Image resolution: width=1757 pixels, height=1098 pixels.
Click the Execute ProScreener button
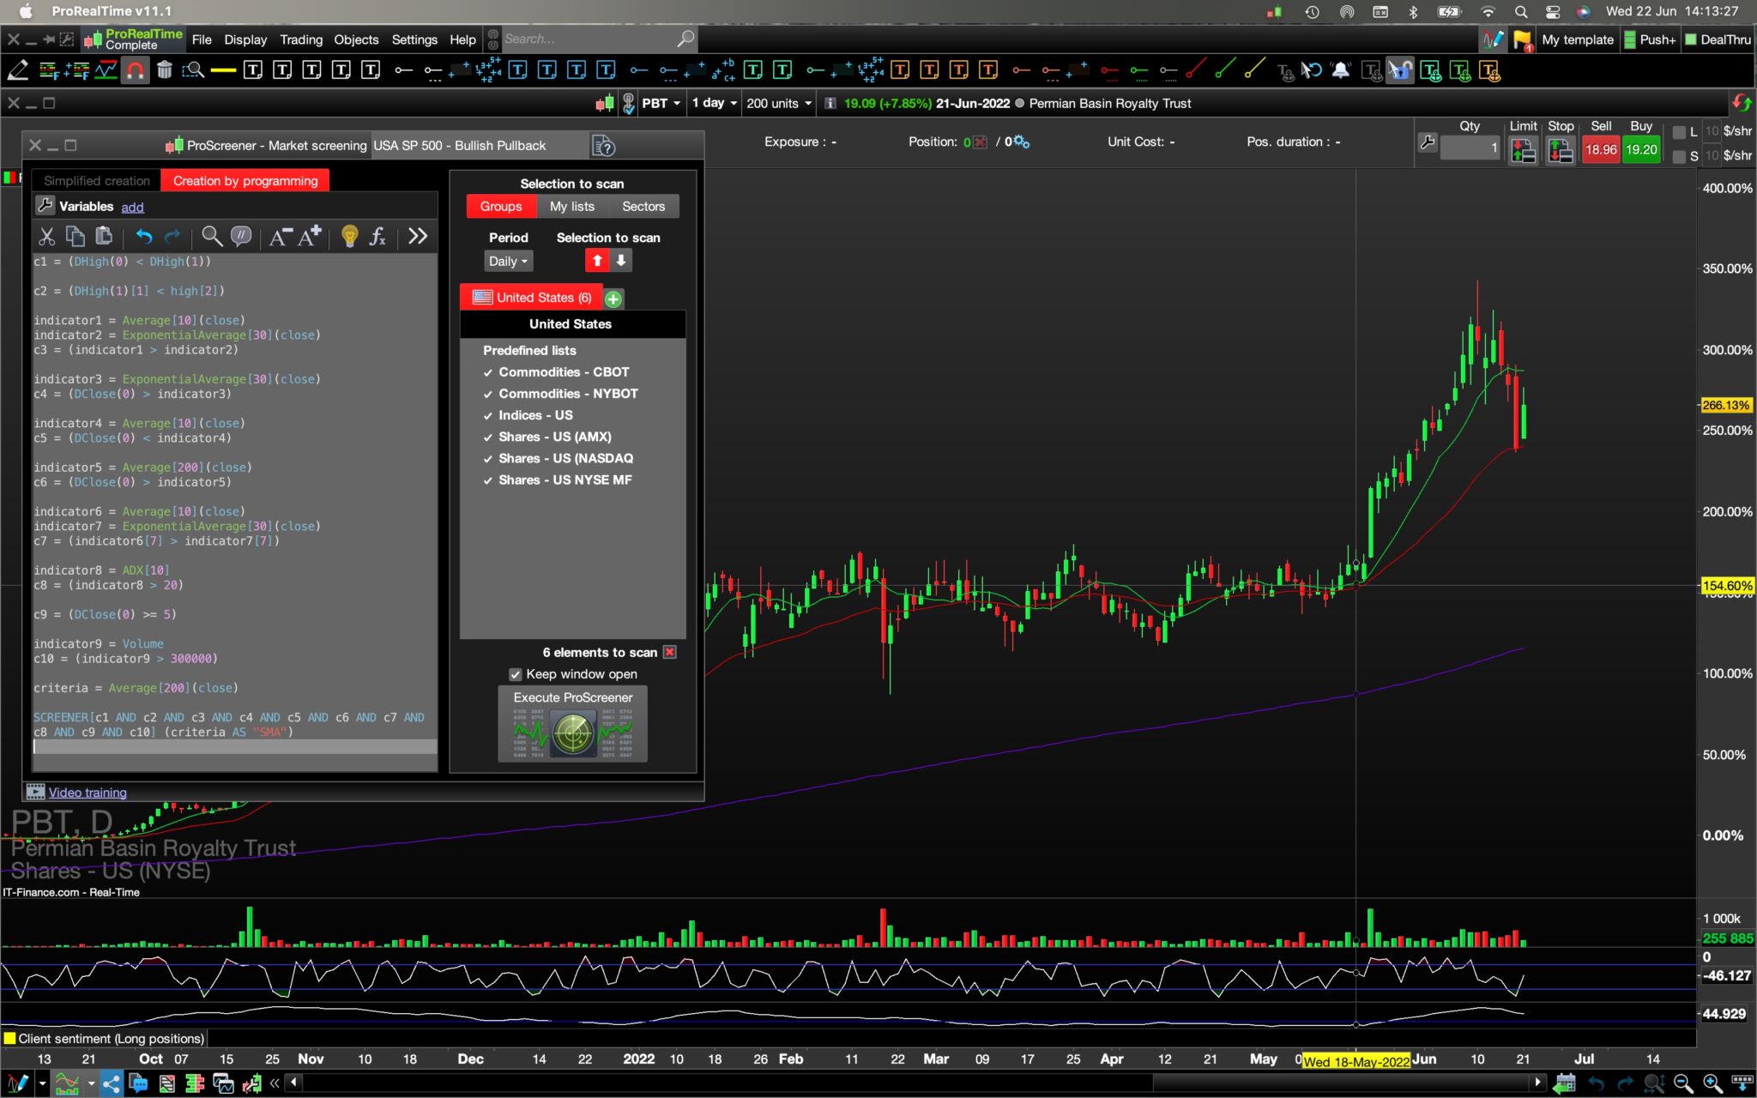[572, 723]
